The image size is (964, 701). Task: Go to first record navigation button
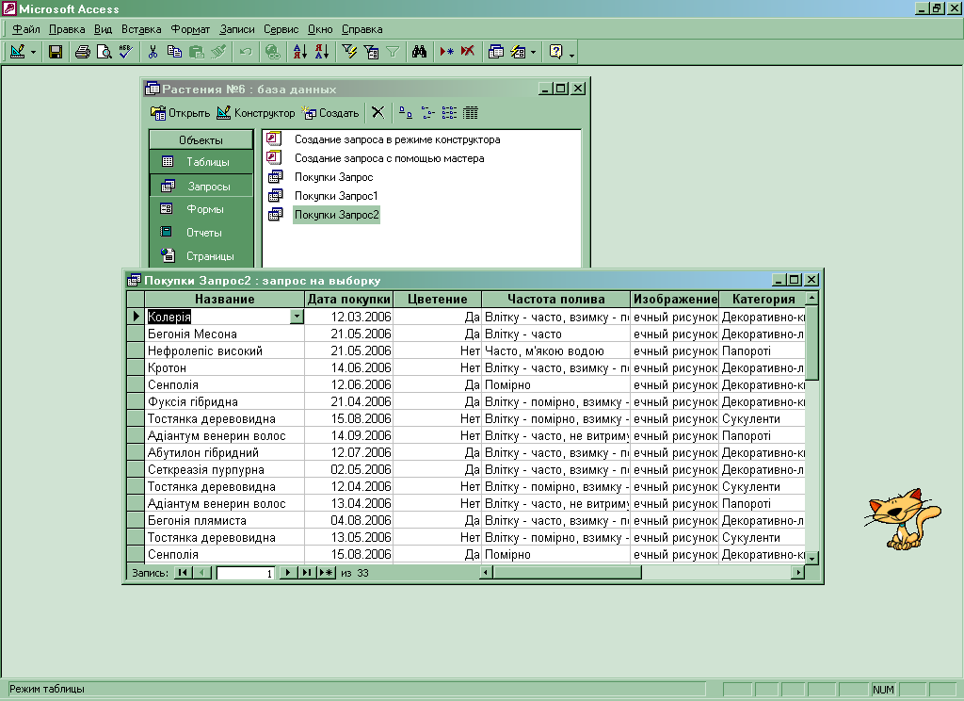pos(183,573)
